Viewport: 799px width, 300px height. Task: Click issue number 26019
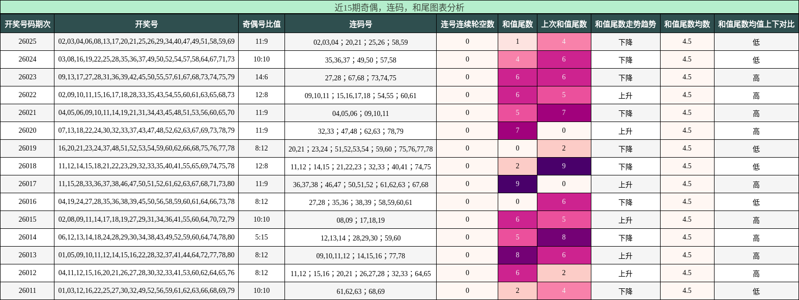(x=27, y=148)
